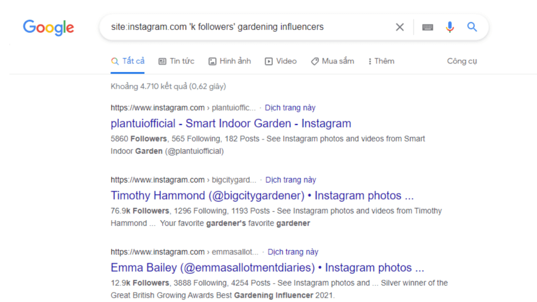Viewport: 537px width, 302px height.
Task: Open Timothy Hammond bigcitygardener result
Action: pos(262,195)
